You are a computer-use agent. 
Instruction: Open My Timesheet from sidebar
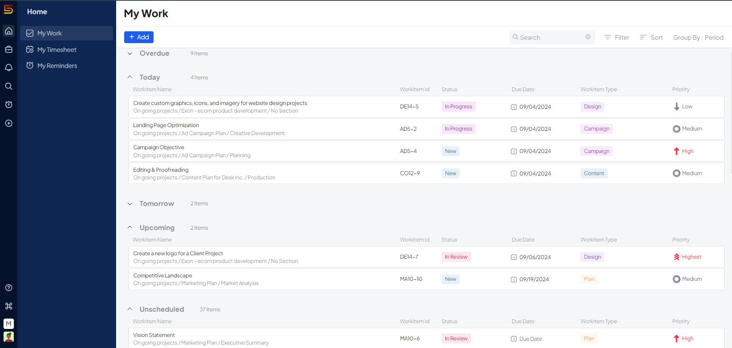57,50
